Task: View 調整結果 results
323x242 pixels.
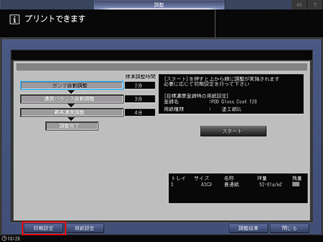Action: [x=248, y=228]
